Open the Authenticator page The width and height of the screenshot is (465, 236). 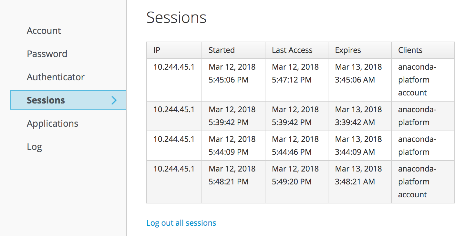pos(56,77)
